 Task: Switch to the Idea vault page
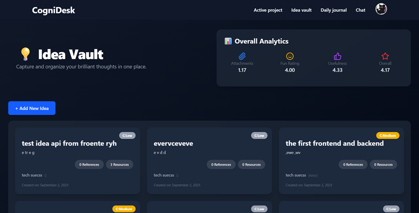(301, 10)
